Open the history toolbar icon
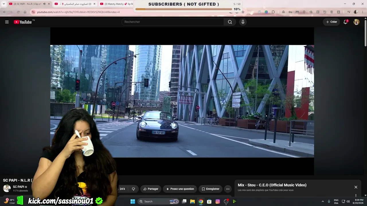 tap(325, 12)
